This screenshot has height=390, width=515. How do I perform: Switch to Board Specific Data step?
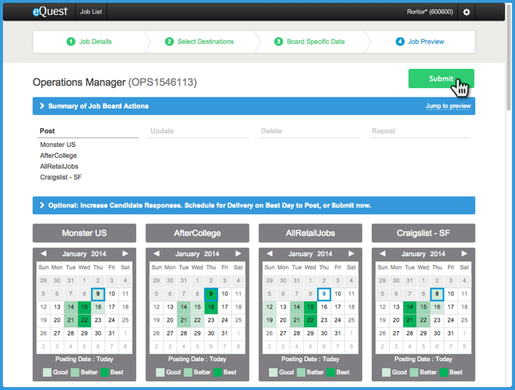click(x=309, y=41)
